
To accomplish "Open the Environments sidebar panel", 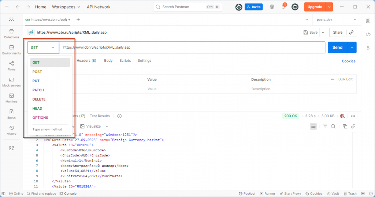I will pos(11,50).
